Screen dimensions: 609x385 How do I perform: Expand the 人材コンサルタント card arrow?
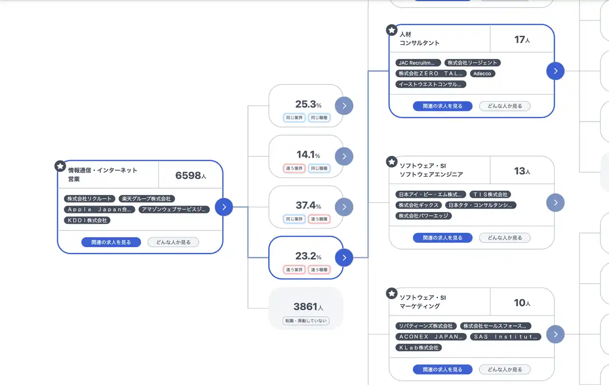click(x=555, y=71)
